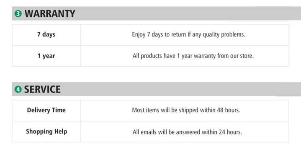Click the '7 days' row label

46,34
